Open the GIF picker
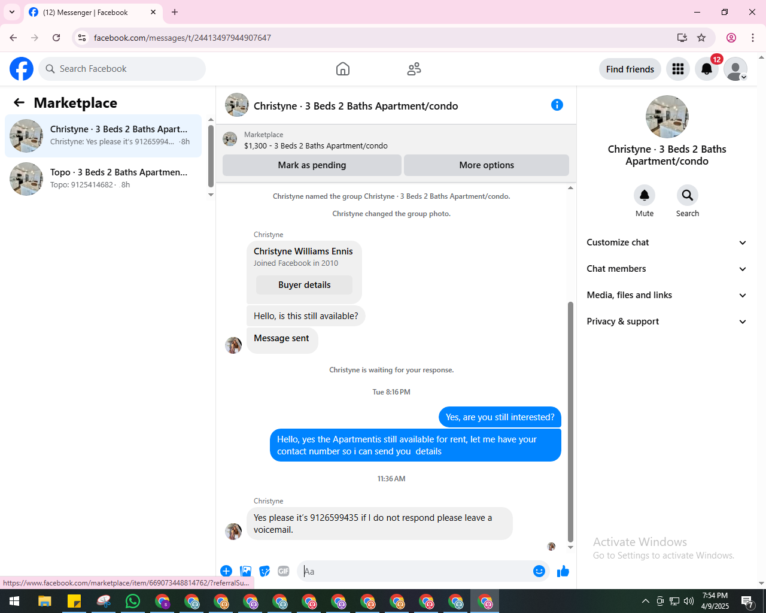 [x=284, y=571]
